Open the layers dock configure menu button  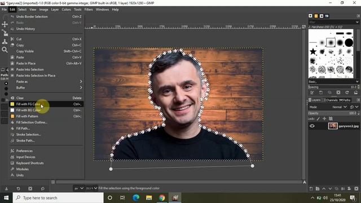click(x=358, y=100)
